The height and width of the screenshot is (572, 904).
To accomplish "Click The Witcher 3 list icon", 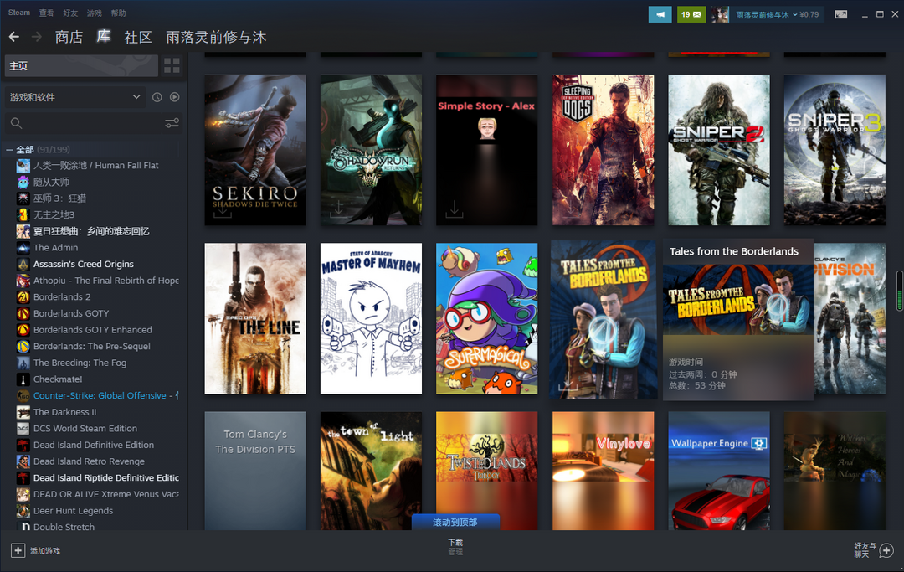I will (23, 198).
